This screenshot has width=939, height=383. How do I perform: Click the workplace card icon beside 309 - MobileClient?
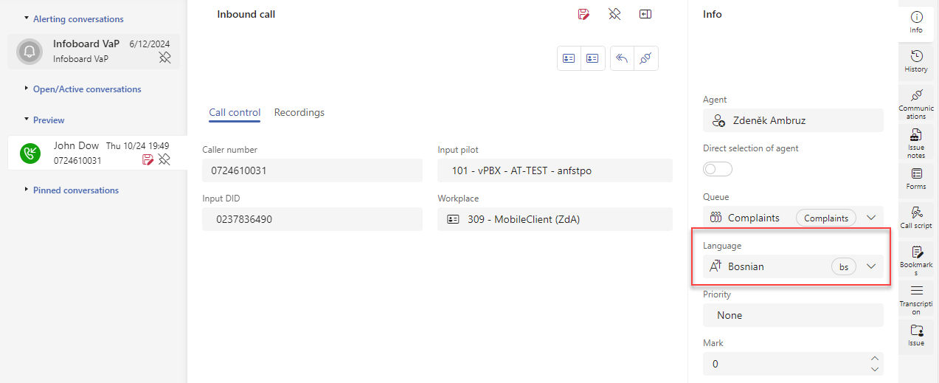[453, 219]
